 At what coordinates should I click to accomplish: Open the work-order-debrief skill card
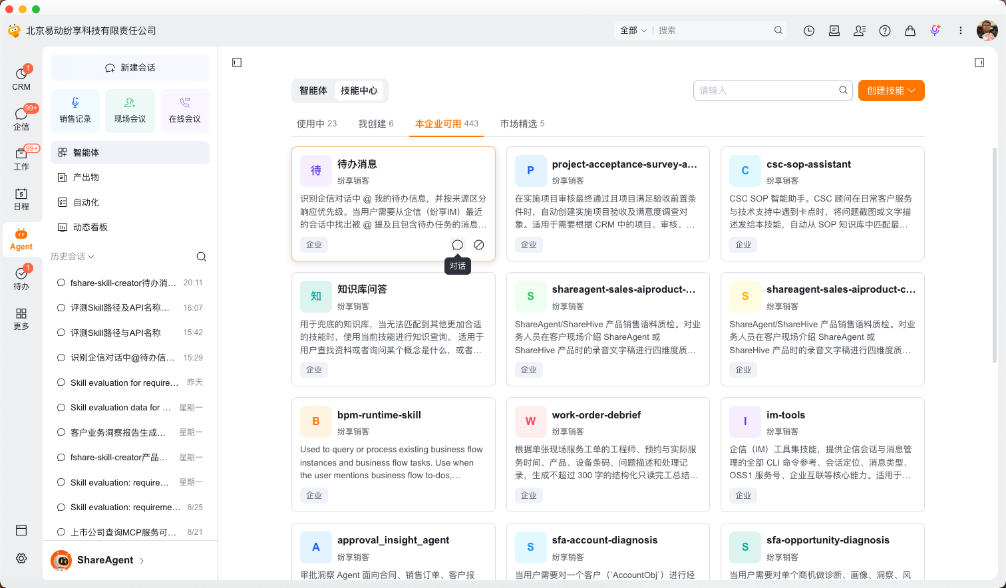(x=608, y=454)
